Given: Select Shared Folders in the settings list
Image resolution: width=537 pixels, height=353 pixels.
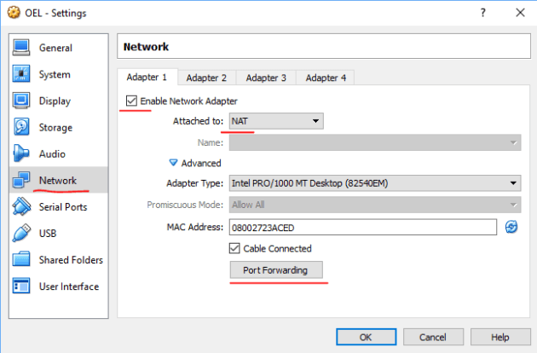Looking at the screenshot, I should pyautogui.click(x=59, y=260).
